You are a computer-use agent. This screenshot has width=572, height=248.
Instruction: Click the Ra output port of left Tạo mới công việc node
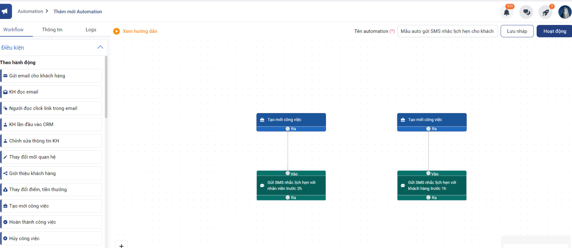(x=288, y=129)
